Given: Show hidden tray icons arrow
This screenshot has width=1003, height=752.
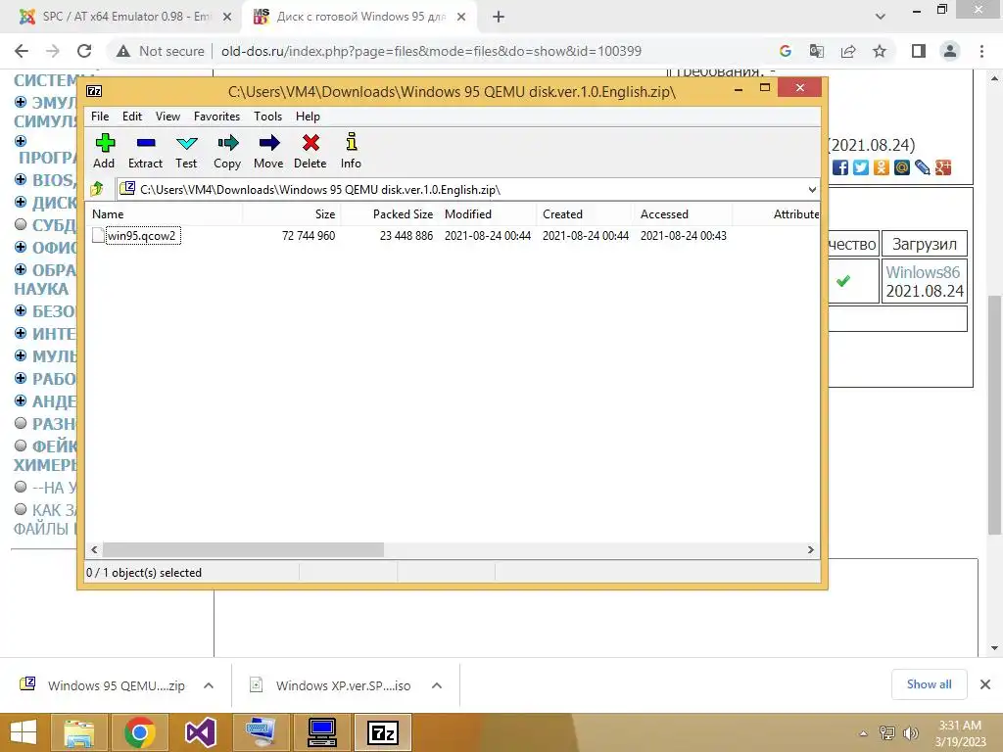Looking at the screenshot, I should pyautogui.click(x=863, y=733).
